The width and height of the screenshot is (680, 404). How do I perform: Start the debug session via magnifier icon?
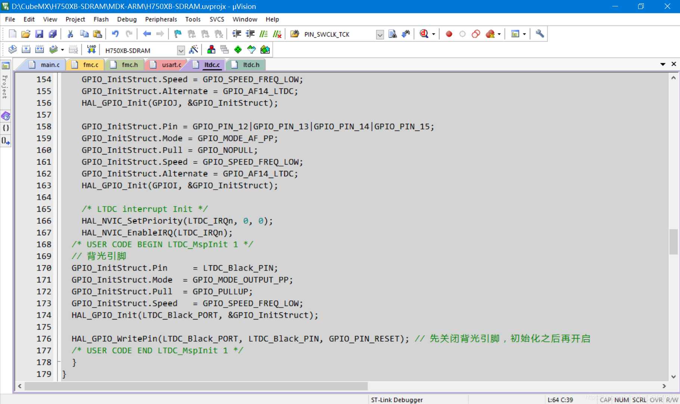[424, 34]
